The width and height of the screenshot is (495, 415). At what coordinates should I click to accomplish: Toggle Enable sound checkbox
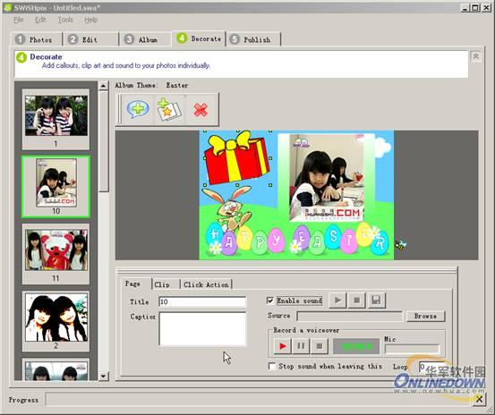click(270, 301)
